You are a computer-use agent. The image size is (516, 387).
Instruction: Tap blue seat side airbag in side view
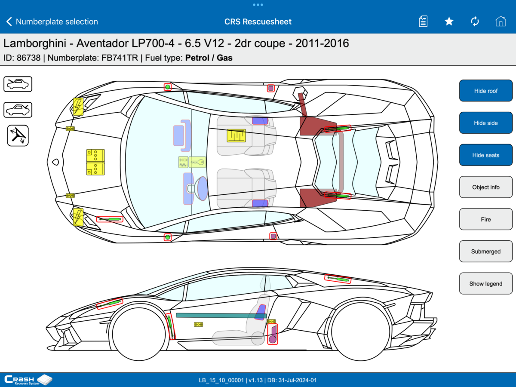260,312
